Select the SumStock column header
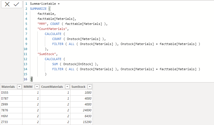The width and height of the screenshot is (214, 125). coord(78,87)
